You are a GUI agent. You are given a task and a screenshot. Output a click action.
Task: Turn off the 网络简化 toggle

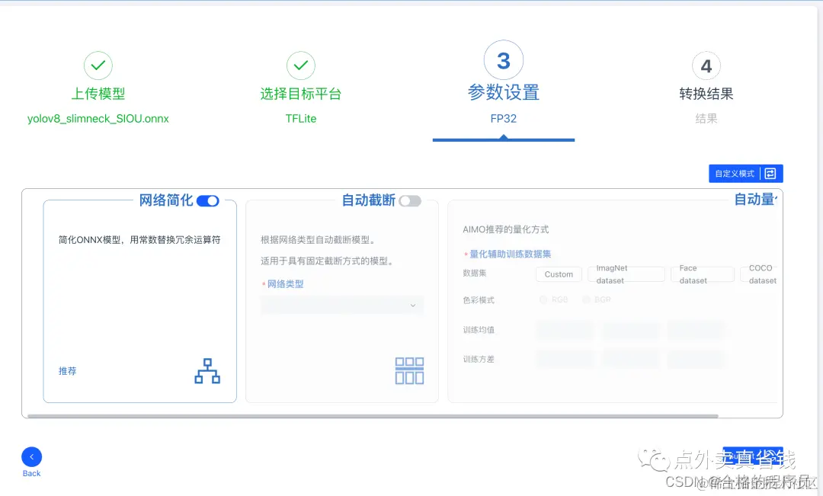208,201
